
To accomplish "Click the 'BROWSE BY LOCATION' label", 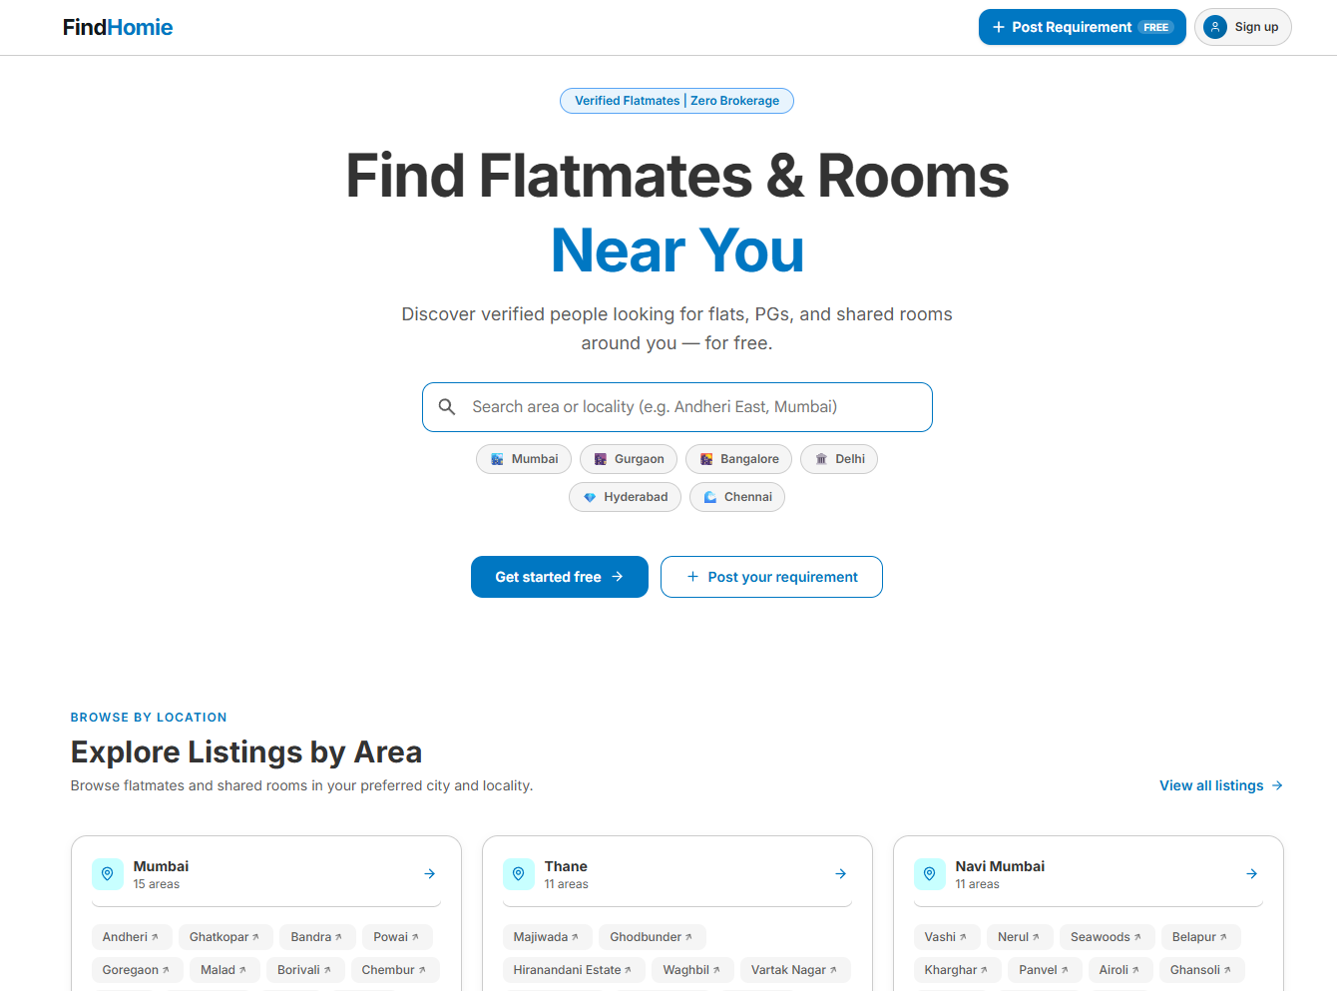I will (x=149, y=718).
